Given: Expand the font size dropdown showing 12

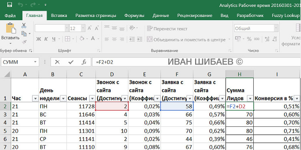Looking at the screenshot, I should click(83, 29).
